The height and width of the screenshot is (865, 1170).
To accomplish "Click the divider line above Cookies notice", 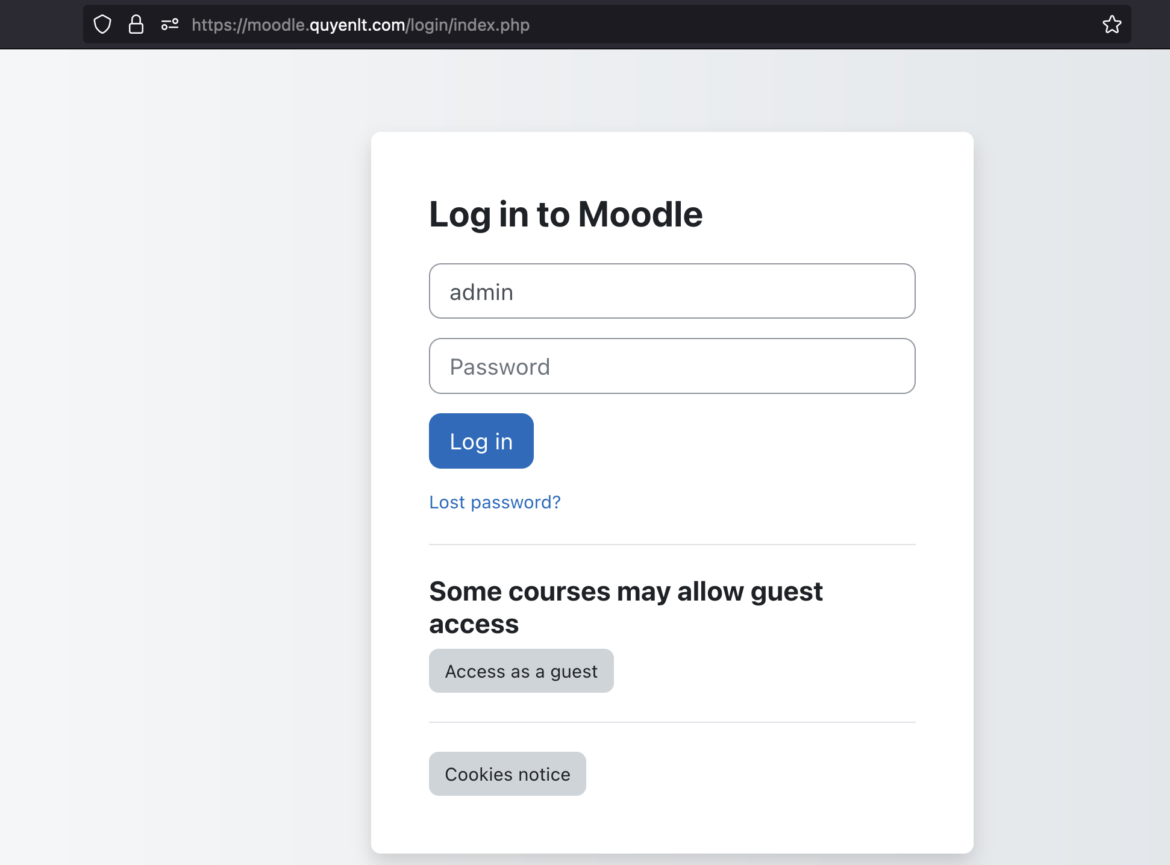I will [672, 722].
